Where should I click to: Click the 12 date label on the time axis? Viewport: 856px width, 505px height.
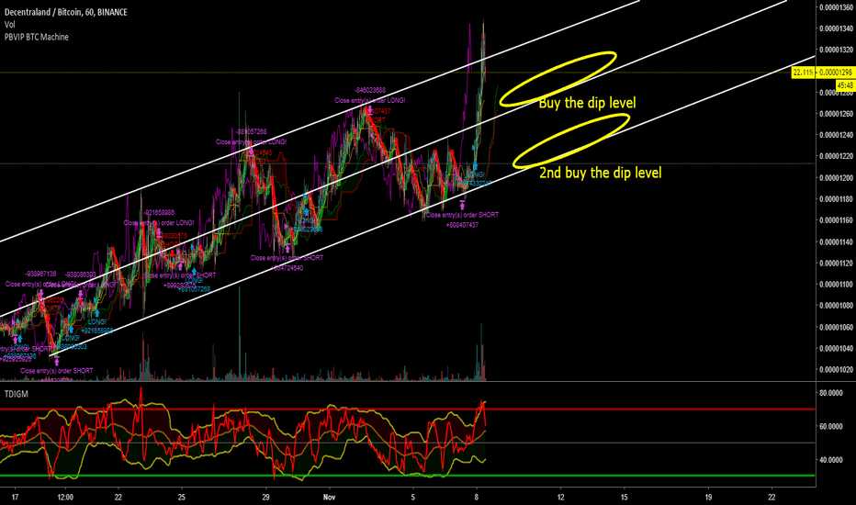[560, 497]
